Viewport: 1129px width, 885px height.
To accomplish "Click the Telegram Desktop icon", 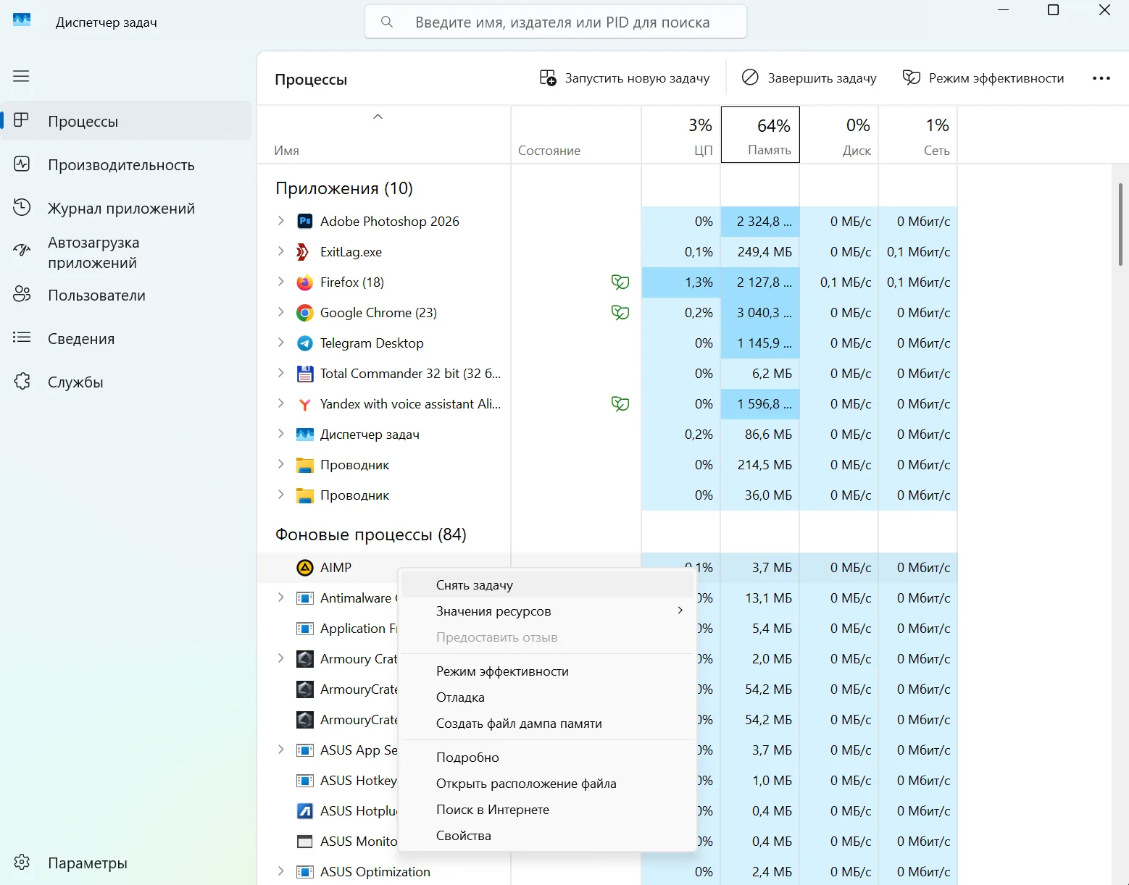I will 305,343.
